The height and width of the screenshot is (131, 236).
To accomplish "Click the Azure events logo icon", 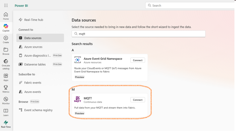I will click(21, 92).
